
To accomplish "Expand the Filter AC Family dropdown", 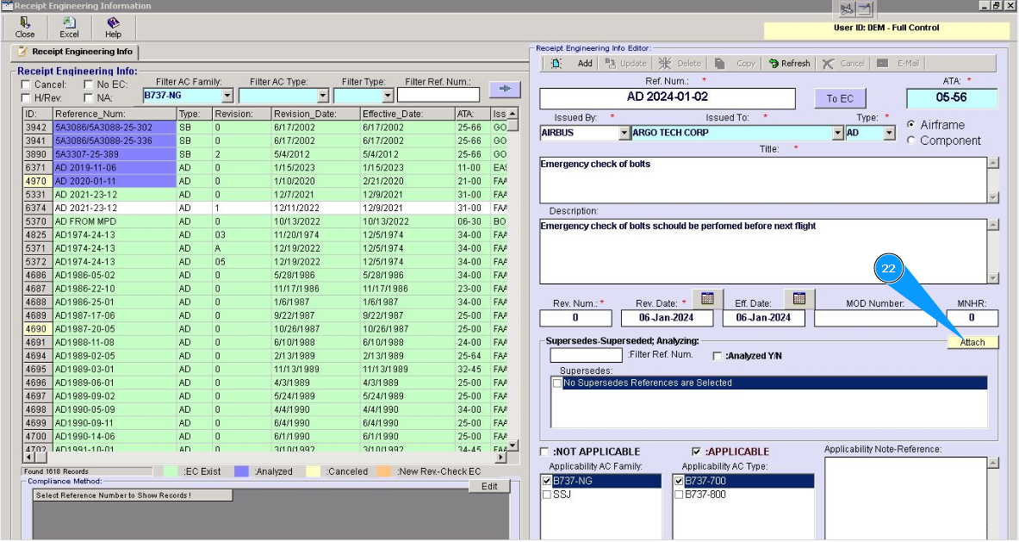I will click(227, 96).
